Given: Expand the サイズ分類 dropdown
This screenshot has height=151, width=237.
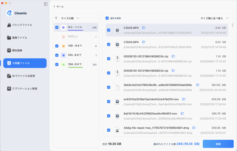Looking at the screenshot, I should point(78,18).
